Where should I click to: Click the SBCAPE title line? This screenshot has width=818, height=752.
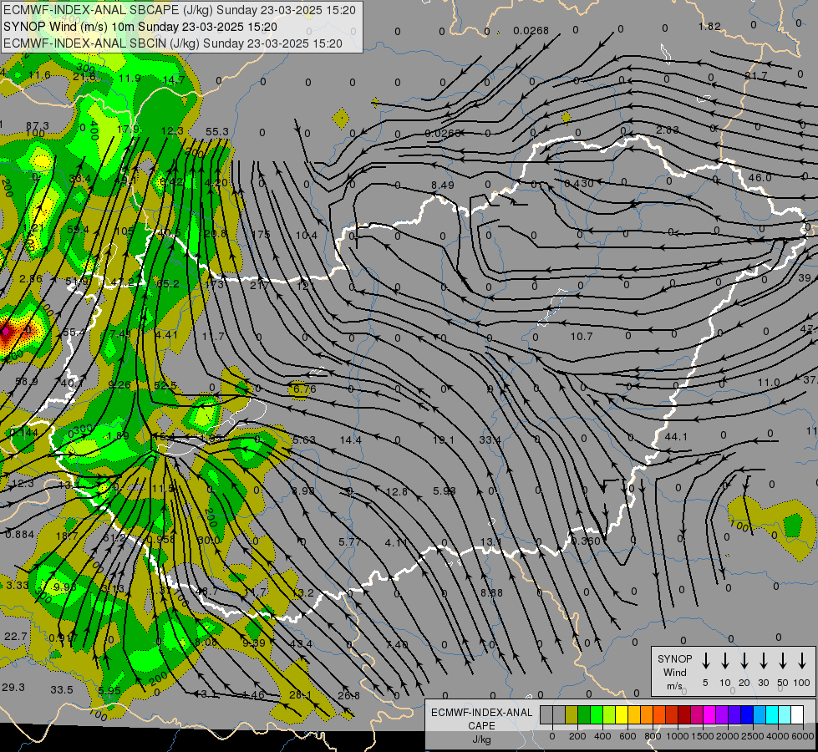point(180,10)
